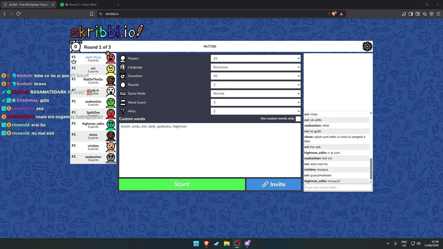Open a new browser tab

click(118, 4)
